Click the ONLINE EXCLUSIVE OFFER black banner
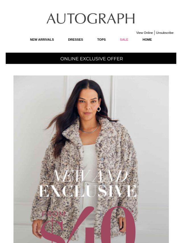 tap(91, 58)
